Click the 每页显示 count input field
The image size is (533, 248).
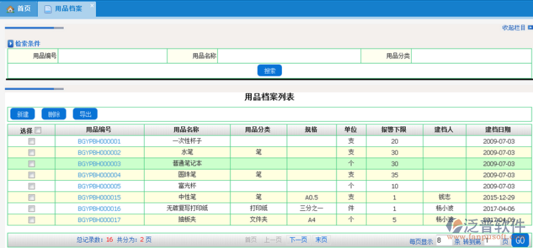(x=444, y=241)
